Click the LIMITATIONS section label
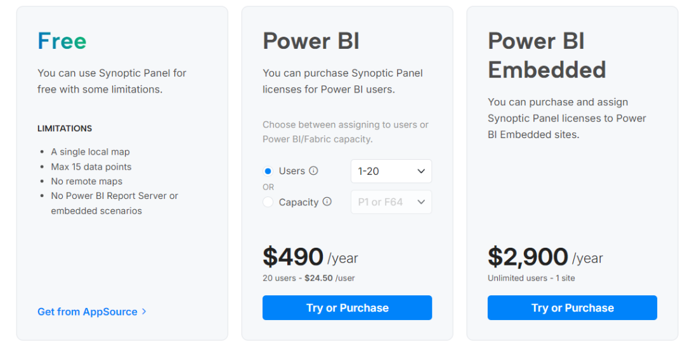685x346 pixels. click(x=65, y=129)
